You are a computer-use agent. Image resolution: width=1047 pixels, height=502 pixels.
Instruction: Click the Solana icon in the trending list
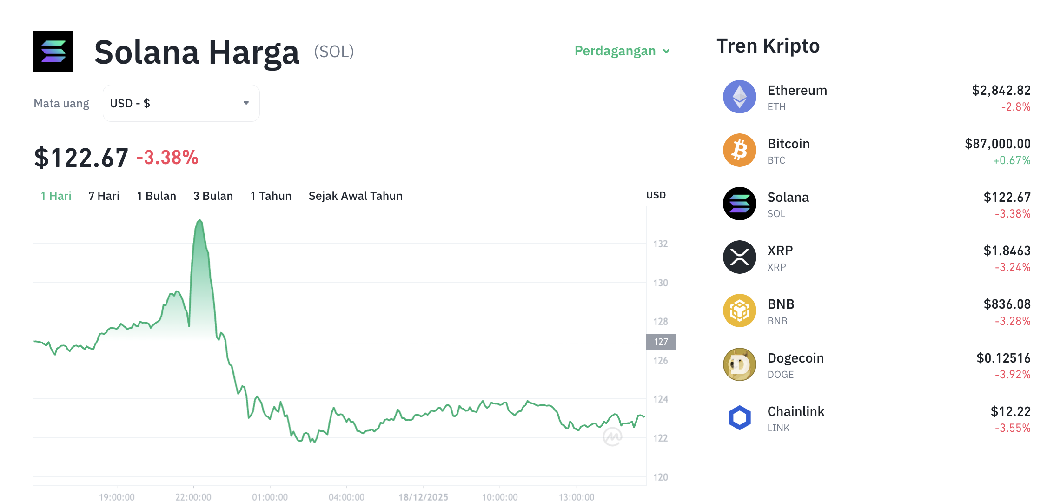click(x=739, y=204)
